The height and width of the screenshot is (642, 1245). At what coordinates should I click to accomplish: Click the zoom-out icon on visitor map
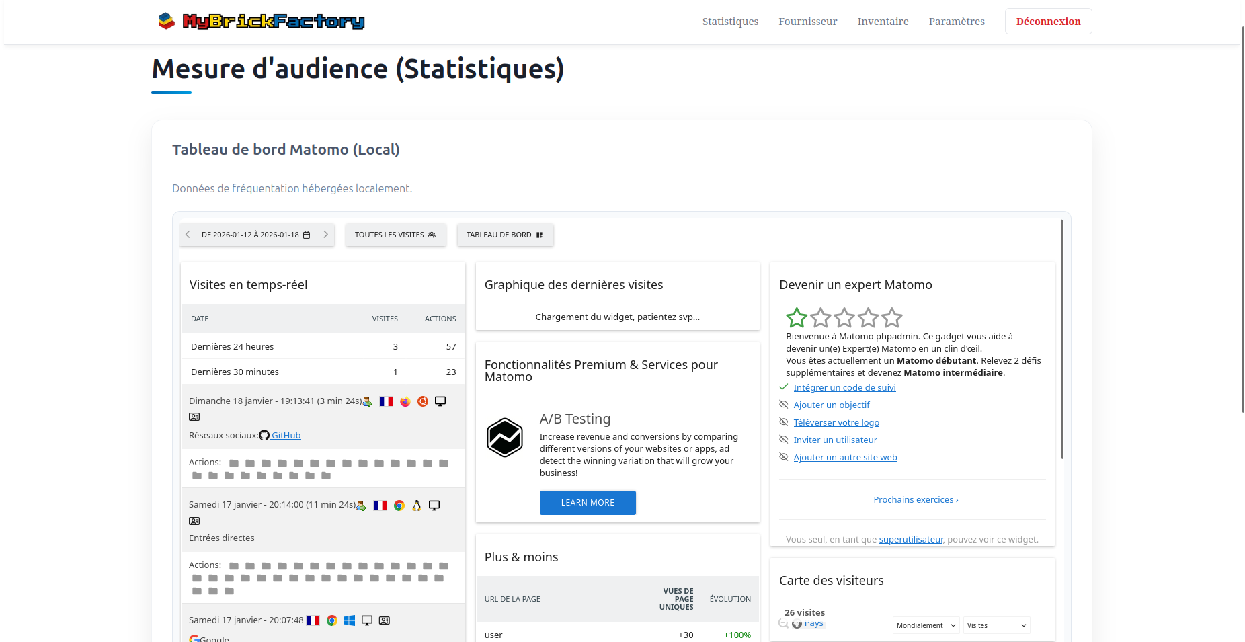(x=783, y=623)
